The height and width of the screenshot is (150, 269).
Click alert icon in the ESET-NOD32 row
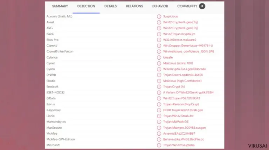(159, 92)
